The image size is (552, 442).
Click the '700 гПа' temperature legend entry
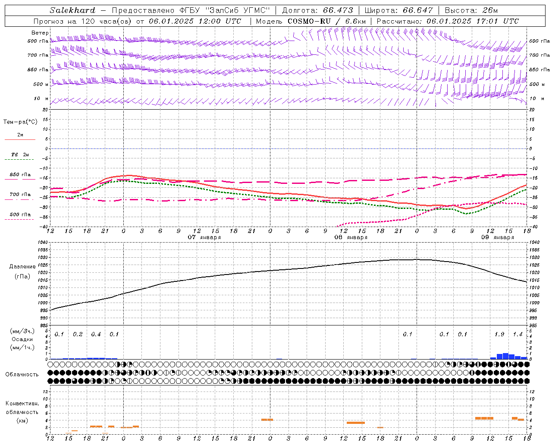pos(20,194)
